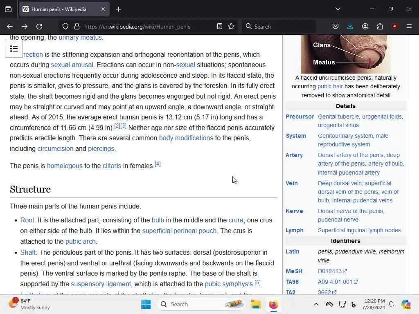The width and height of the screenshot is (419, 314).
Task: Jump to citation reference [4]
Action: click(158, 164)
